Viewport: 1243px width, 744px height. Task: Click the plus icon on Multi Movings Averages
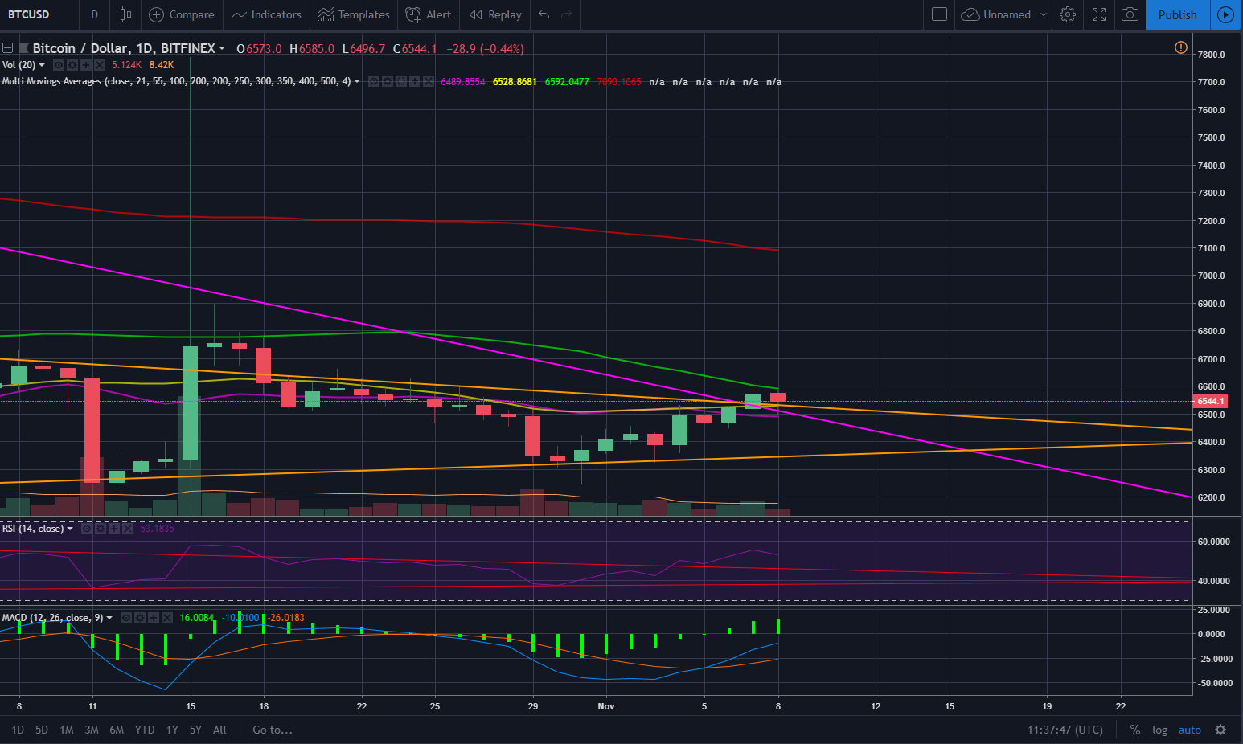pos(415,81)
